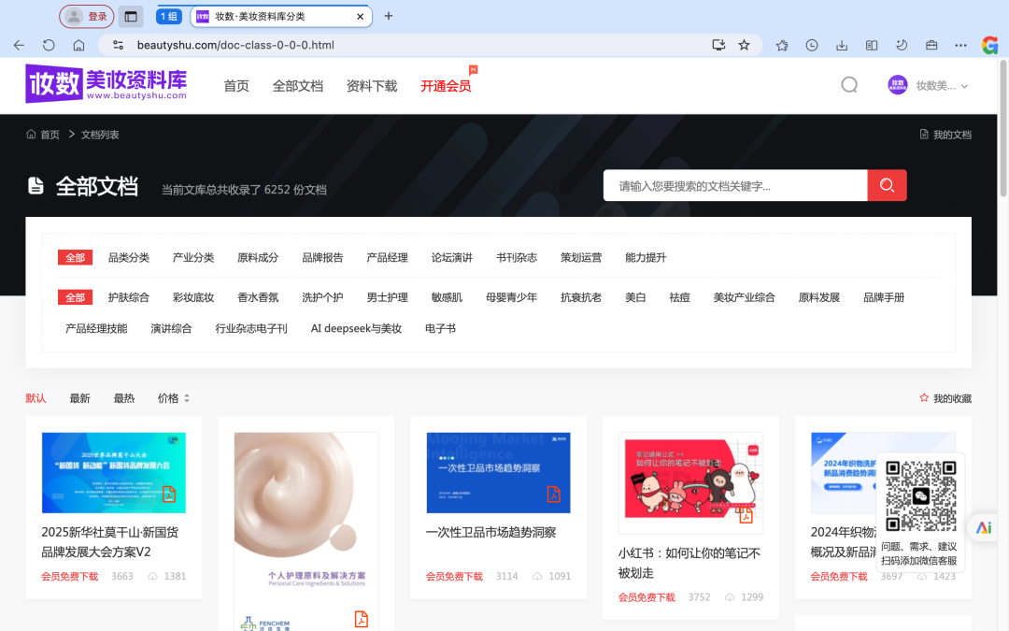Click the breadcrumb 首页 home icon
This screenshot has height=631, width=1009.
(42, 135)
